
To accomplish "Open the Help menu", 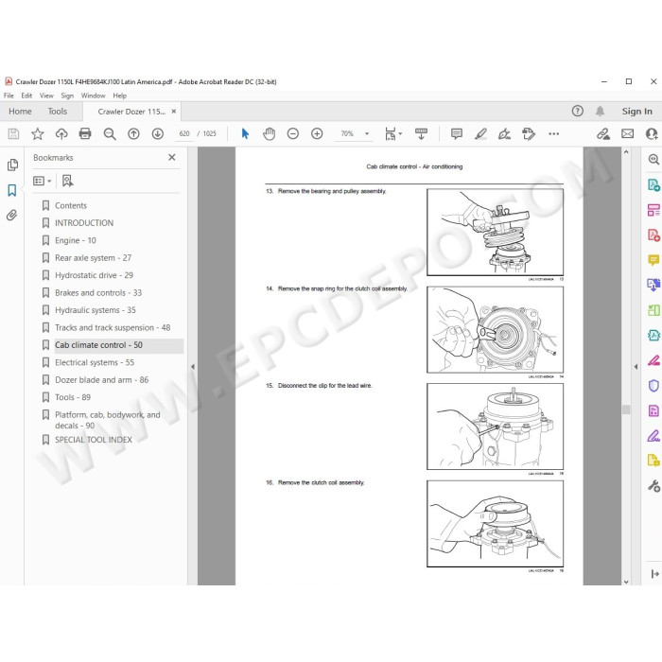I will [120, 96].
